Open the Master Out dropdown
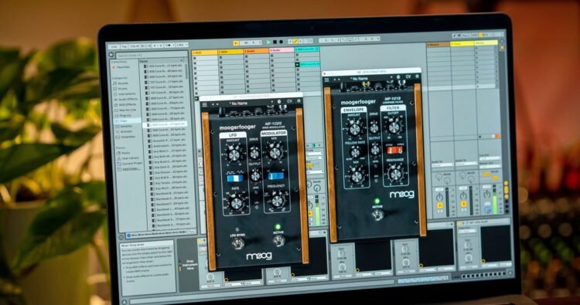Viewport: 580px width, 305px height. coord(490,167)
